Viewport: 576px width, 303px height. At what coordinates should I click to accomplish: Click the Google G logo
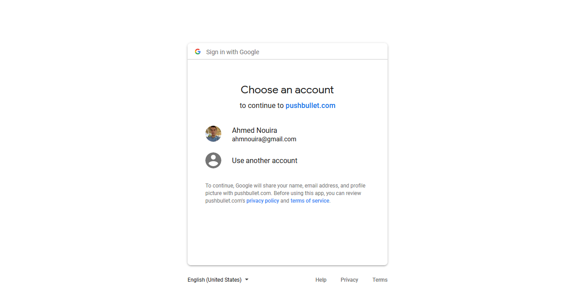(198, 52)
